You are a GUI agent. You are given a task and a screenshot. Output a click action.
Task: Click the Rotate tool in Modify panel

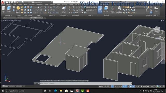pos(51,10)
